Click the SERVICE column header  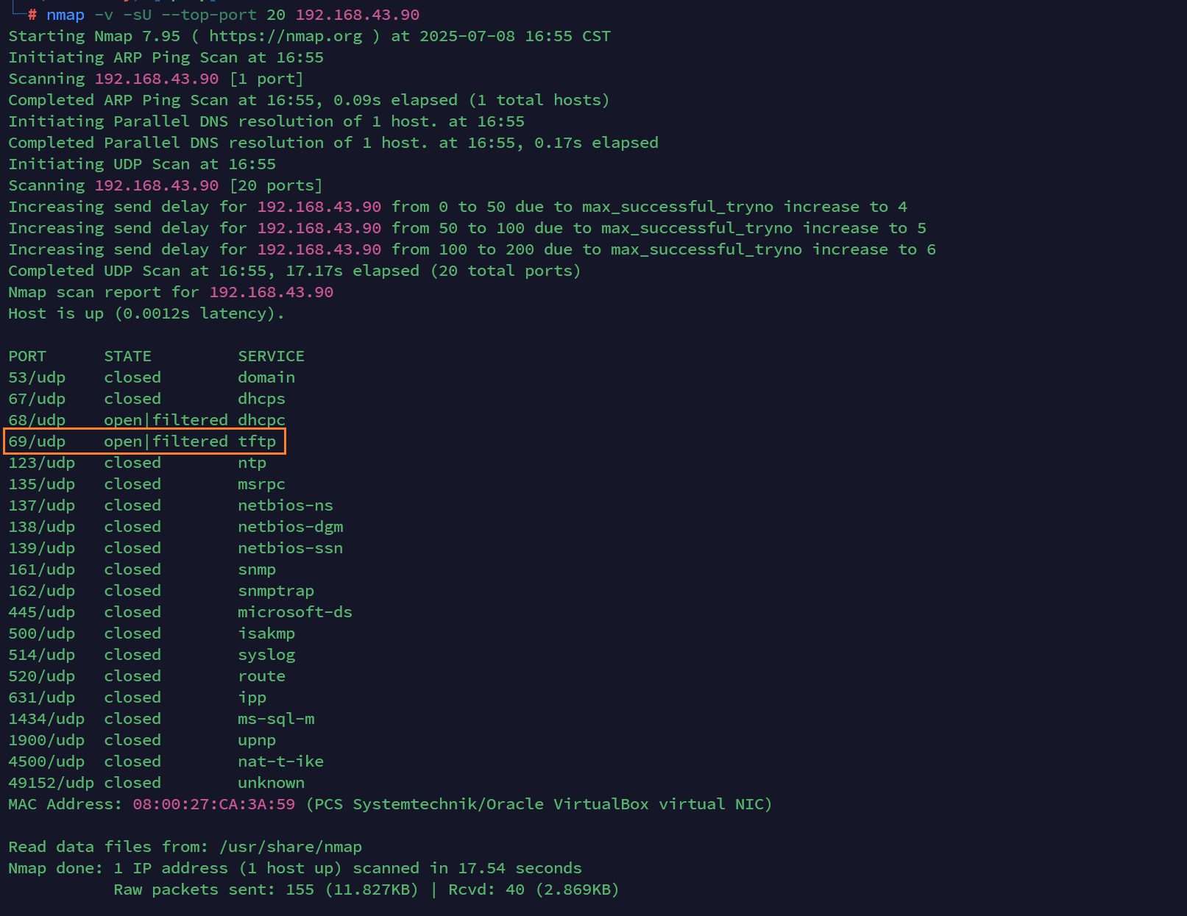(x=271, y=356)
